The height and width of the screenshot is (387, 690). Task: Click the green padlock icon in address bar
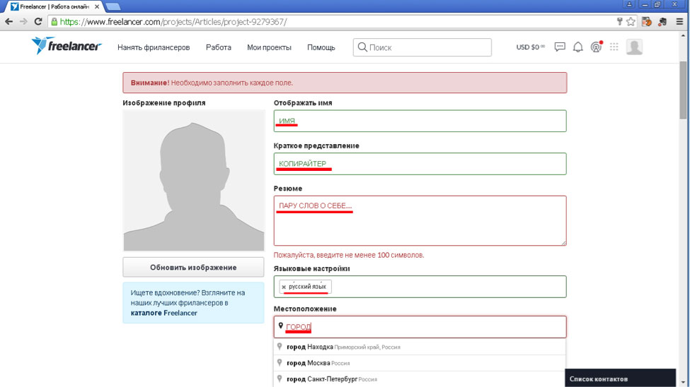coord(54,21)
